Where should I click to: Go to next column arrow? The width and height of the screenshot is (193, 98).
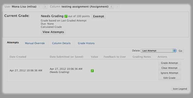(x=117, y=7)
